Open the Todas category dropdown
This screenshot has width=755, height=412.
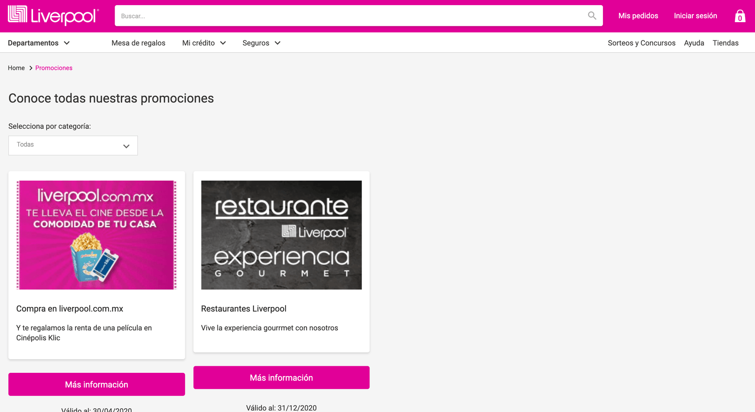73,145
